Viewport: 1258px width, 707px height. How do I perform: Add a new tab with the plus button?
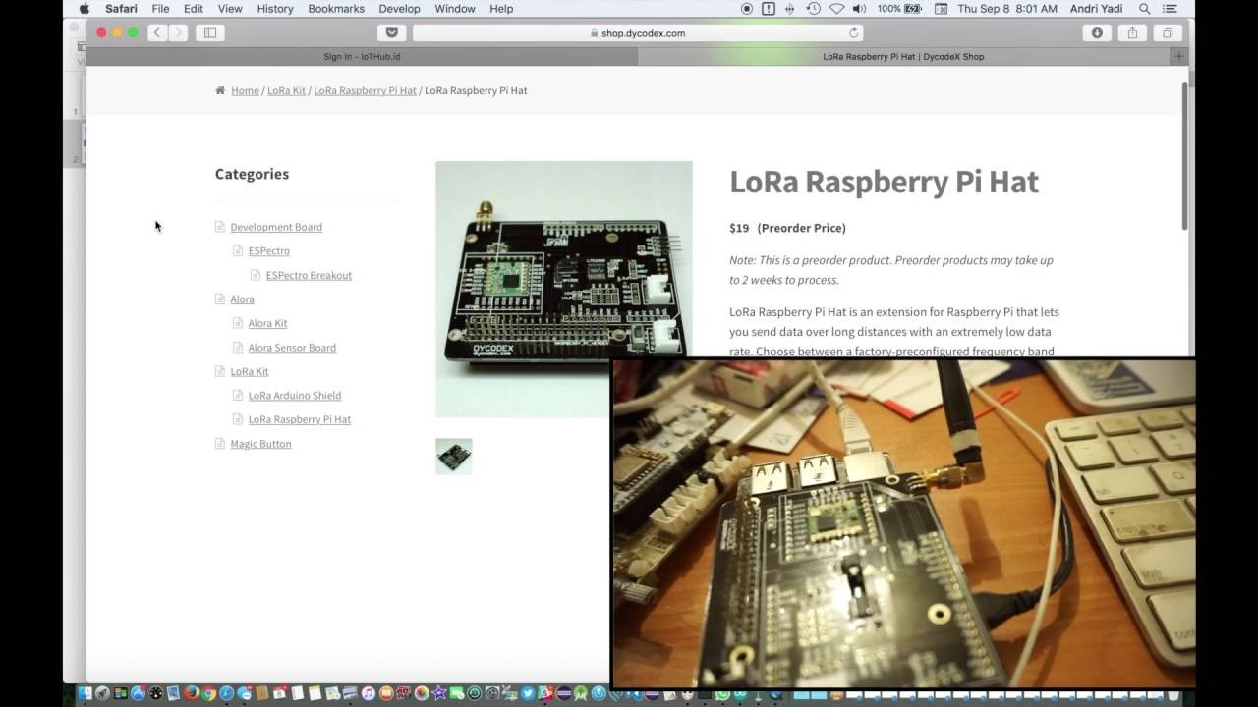[x=1179, y=56]
